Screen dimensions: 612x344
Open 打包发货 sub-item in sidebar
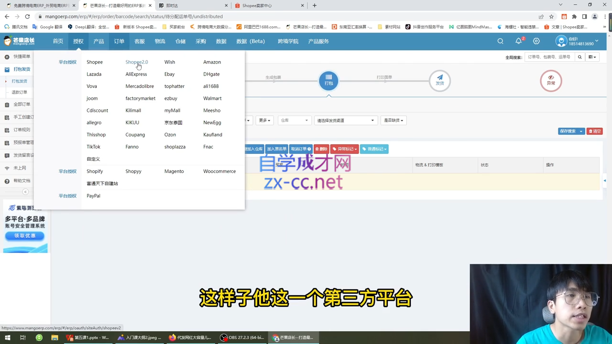tap(19, 81)
